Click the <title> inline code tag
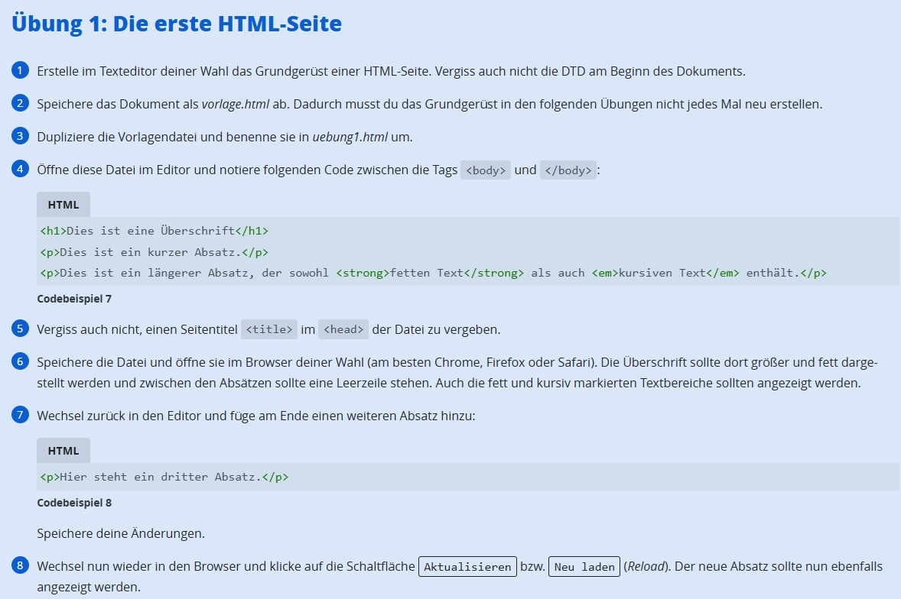Screen dimensions: 901x599 [x=268, y=330]
